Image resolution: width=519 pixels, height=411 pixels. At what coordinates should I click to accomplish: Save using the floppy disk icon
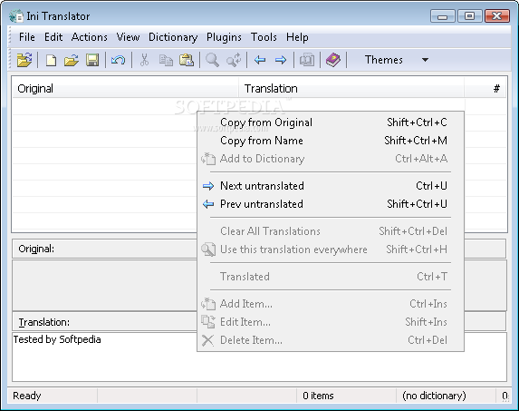click(x=92, y=60)
